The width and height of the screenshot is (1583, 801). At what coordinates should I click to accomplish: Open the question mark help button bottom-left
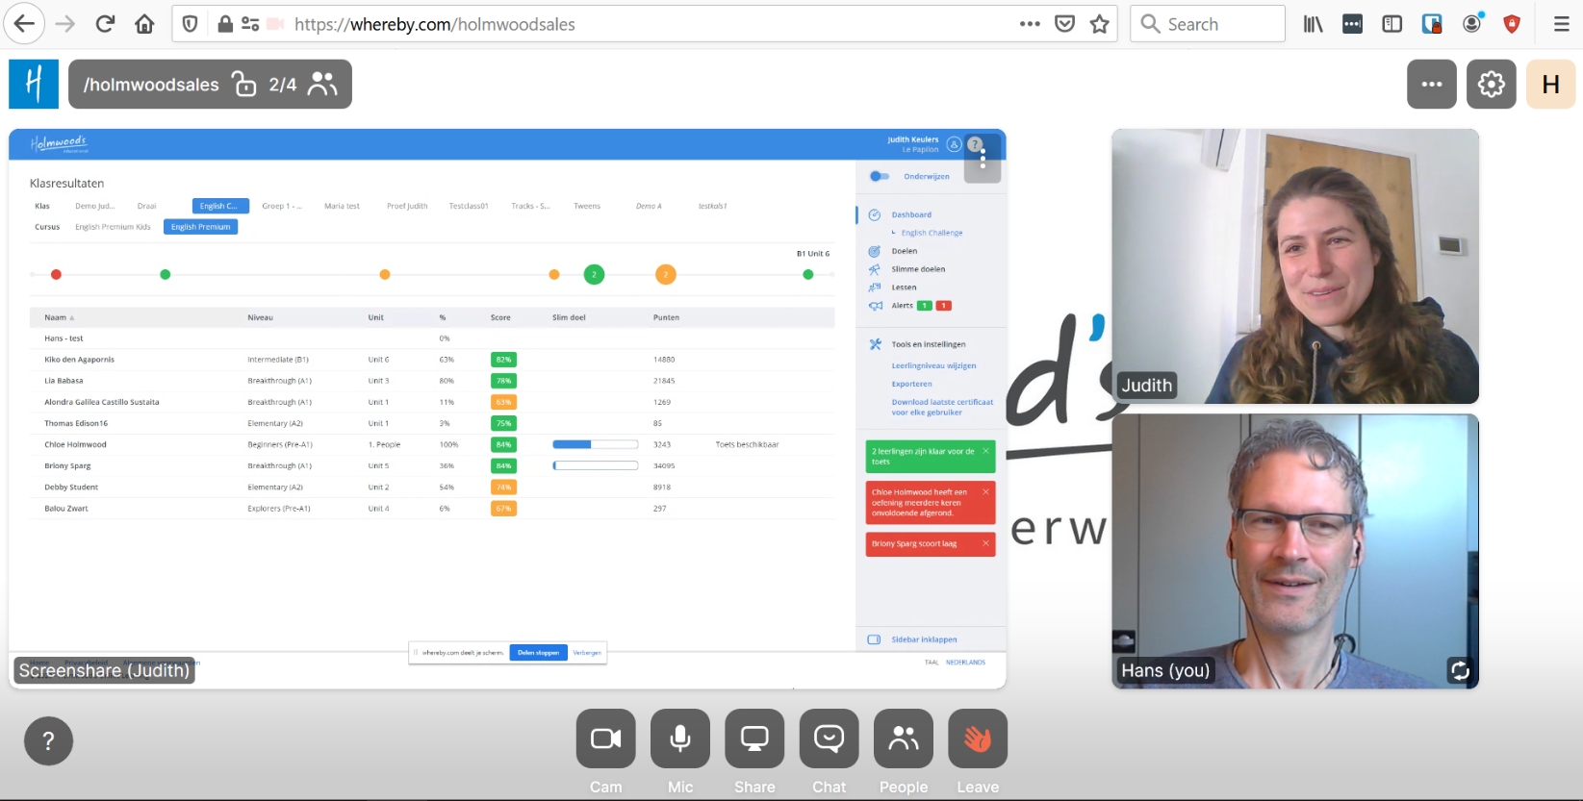point(48,741)
